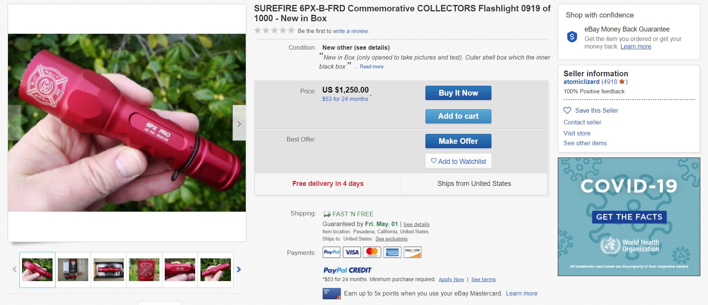
Task: Click the Visa card icon
Action: coord(352,252)
